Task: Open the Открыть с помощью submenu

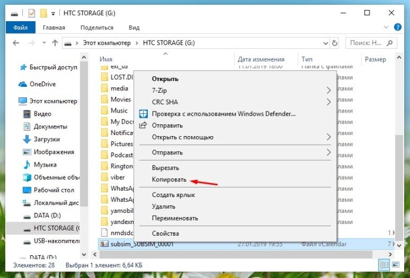Action: point(235,137)
